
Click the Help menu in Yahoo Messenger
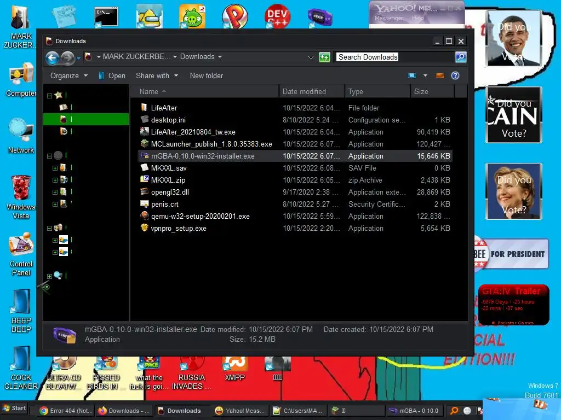coord(417,18)
